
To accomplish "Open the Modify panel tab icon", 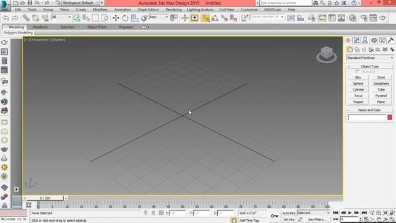I will pos(356,40).
